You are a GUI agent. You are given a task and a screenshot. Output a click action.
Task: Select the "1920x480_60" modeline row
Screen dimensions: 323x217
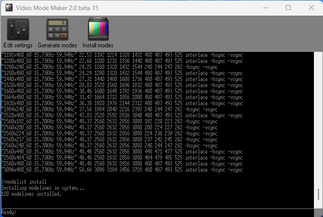(x=122, y=103)
